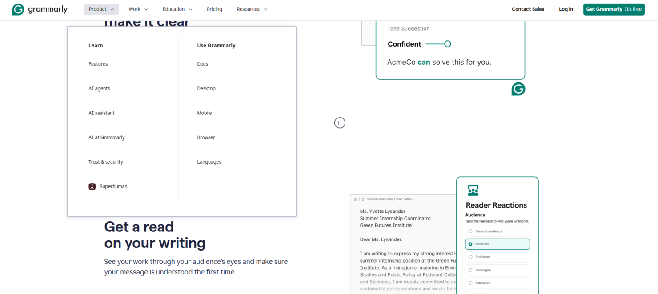Image resolution: width=658 pixels, height=294 pixels.
Task: Click the Grammarly logo in the top navigation
Action: (x=40, y=9)
